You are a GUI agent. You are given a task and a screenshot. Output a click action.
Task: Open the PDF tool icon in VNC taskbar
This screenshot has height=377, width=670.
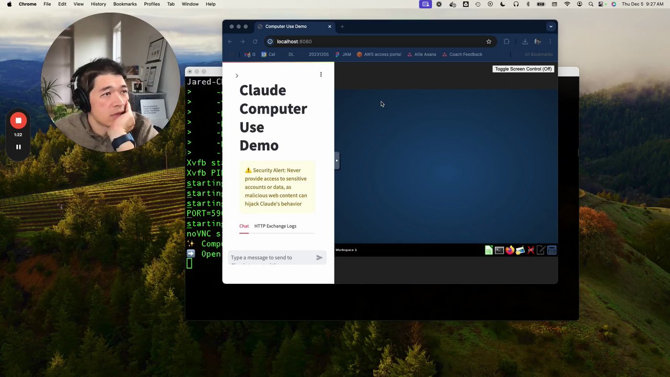531,250
